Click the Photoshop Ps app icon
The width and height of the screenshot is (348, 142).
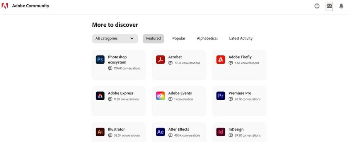(x=100, y=60)
